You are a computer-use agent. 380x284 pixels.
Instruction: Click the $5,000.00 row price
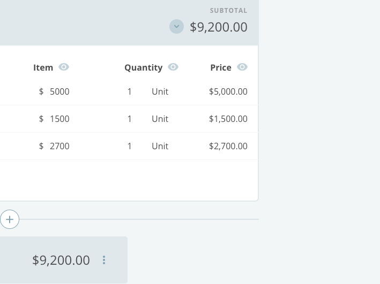(228, 91)
